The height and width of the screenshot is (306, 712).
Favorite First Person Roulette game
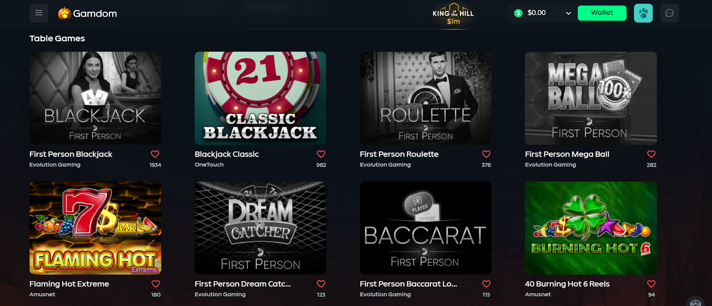pos(486,154)
